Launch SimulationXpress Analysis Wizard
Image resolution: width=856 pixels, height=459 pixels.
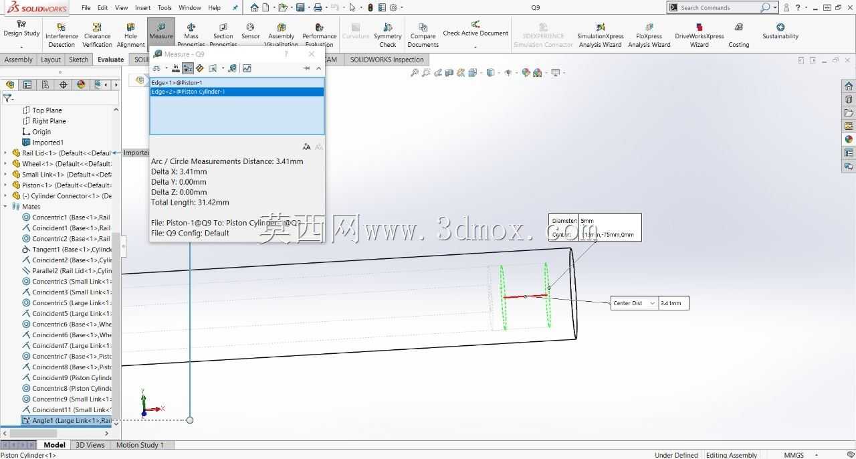601,35
